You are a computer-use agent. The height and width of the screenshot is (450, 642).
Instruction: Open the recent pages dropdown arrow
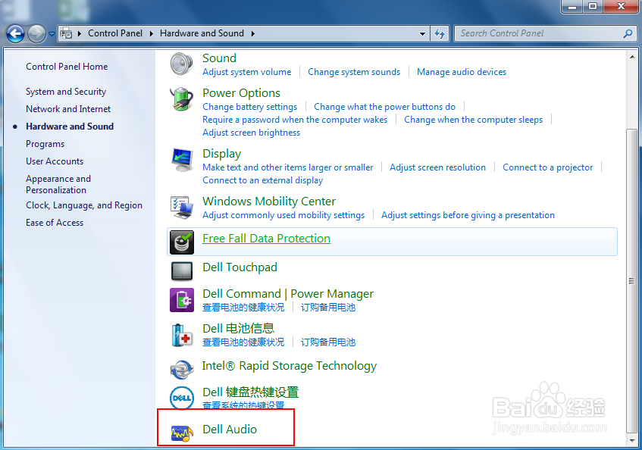(52, 34)
